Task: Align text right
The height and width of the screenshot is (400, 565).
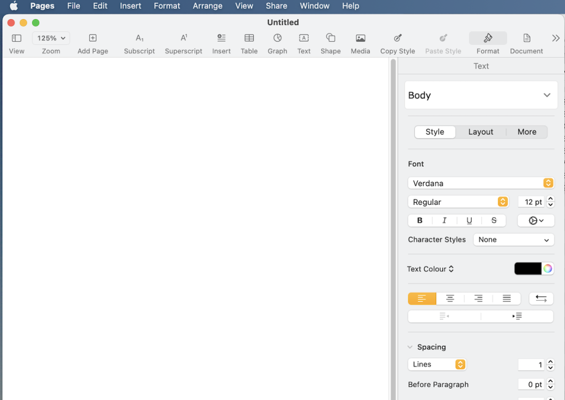Action: coord(478,298)
